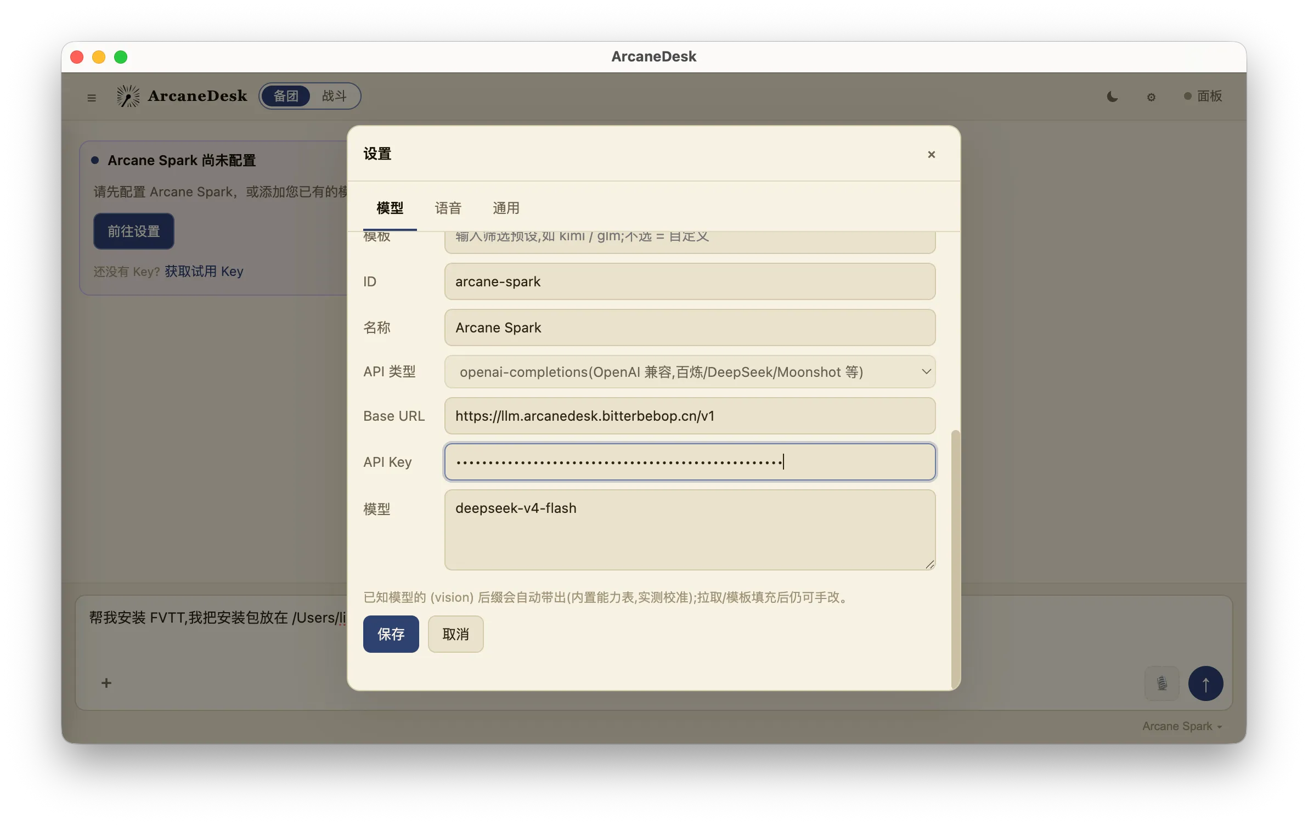Switch to the 模型 tab

point(390,208)
